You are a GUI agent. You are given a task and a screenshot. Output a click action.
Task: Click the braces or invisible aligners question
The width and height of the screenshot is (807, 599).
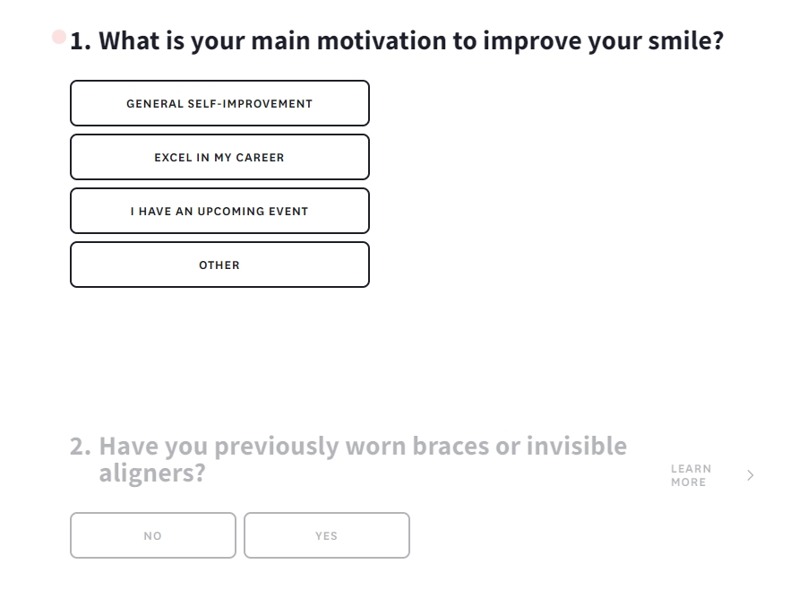click(x=348, y=459)
